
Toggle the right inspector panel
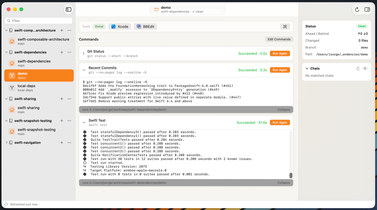(367, 9)
